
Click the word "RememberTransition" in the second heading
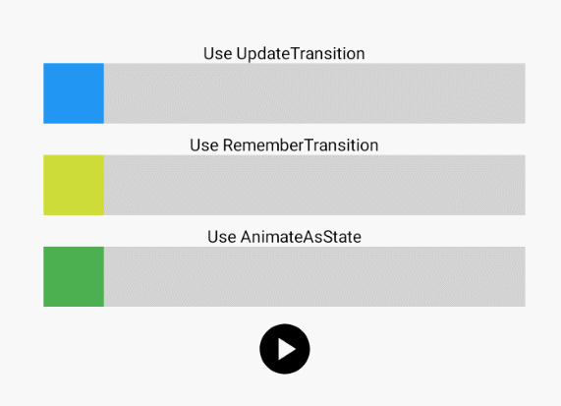pyautogui.click(x=301, y=145)
